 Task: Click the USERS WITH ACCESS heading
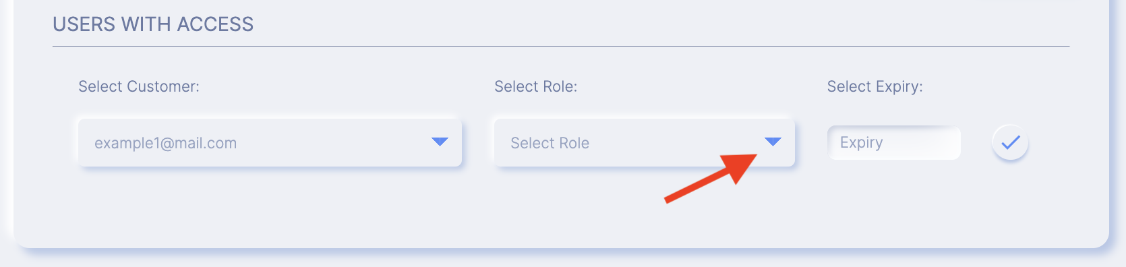tap(153, 24)
